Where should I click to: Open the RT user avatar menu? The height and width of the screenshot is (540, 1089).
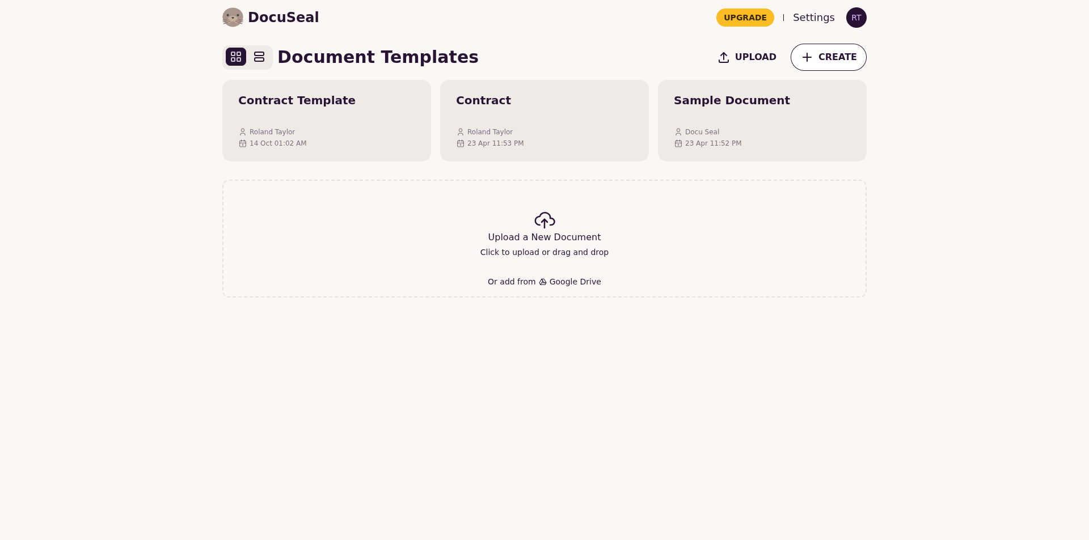[856, 18]
